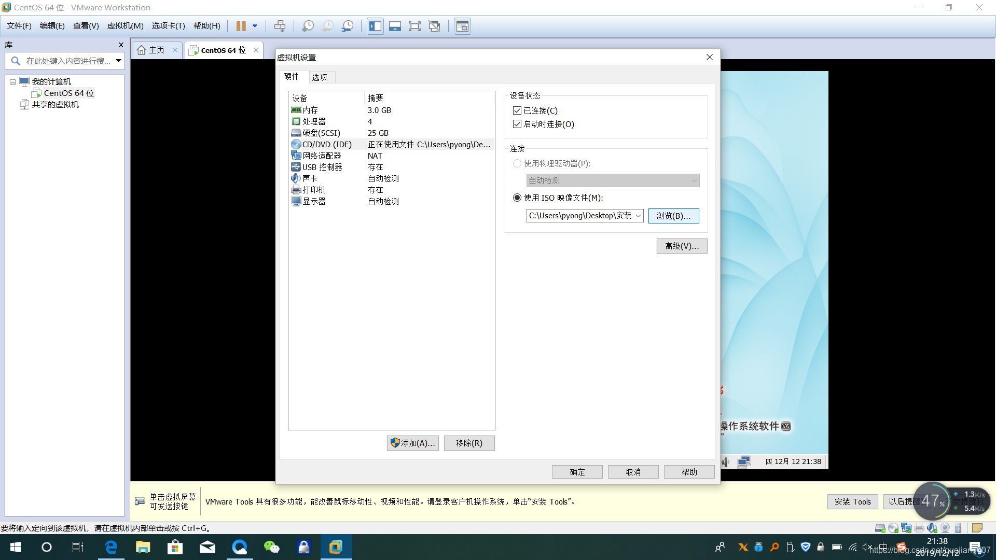
Task: Enter full screen mode
Action: (414, 26)
